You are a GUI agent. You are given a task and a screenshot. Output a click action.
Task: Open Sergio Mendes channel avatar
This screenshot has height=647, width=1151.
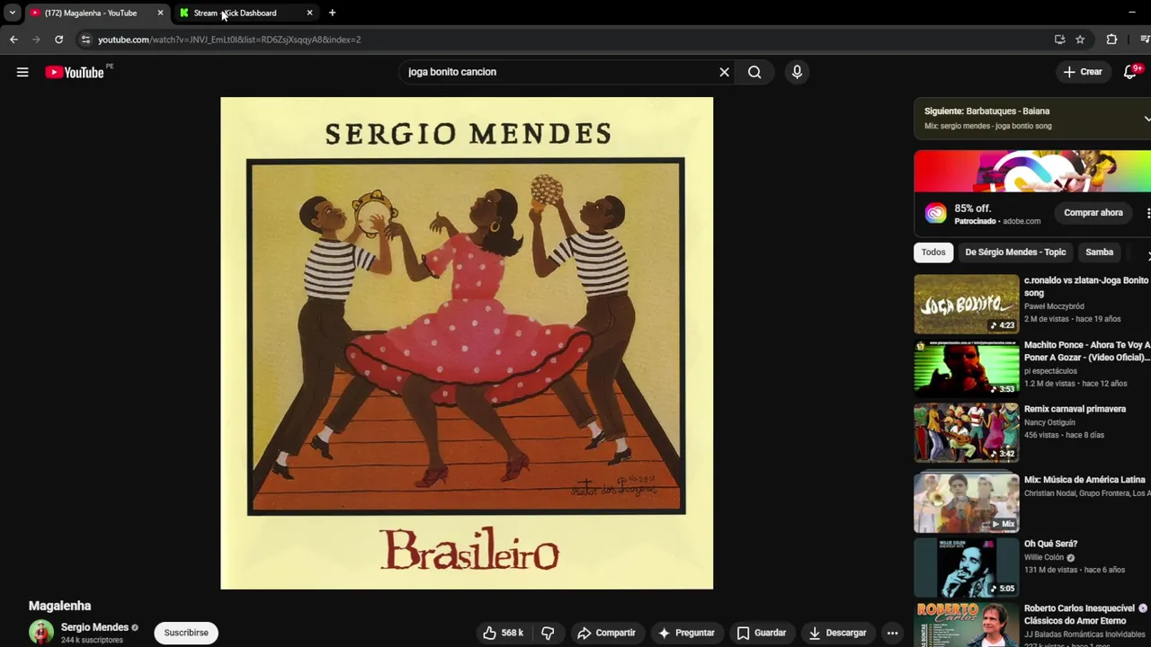pyautogui.click(x=41, y=632)
